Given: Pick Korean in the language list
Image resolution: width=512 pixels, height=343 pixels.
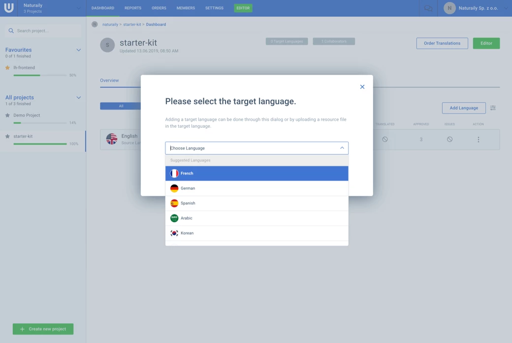Looking at the screenshot, I should pyautogui.click(x=256, y=233).
